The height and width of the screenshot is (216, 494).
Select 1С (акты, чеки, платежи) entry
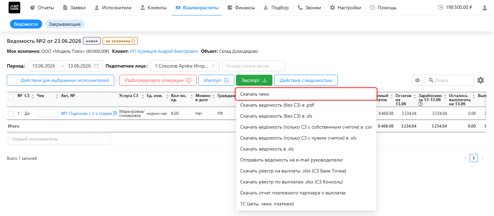(306, 204)
